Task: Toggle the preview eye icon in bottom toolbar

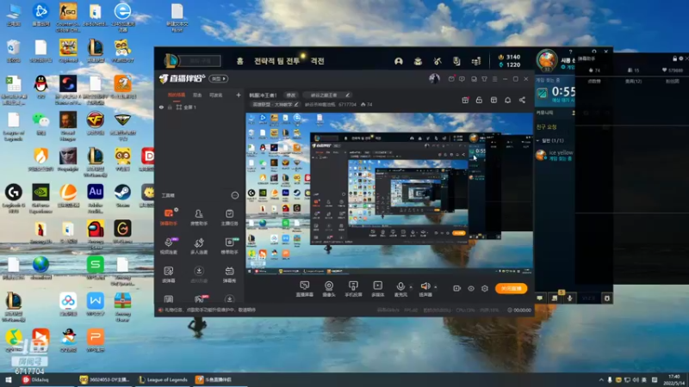Action: (x=470, y=288)
